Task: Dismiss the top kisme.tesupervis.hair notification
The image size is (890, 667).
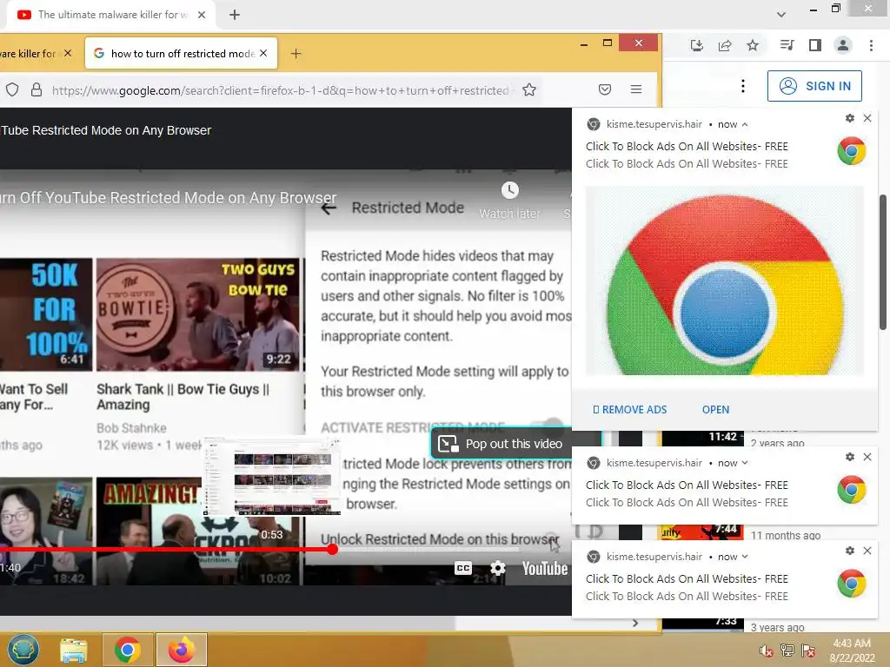Action: 867,118
